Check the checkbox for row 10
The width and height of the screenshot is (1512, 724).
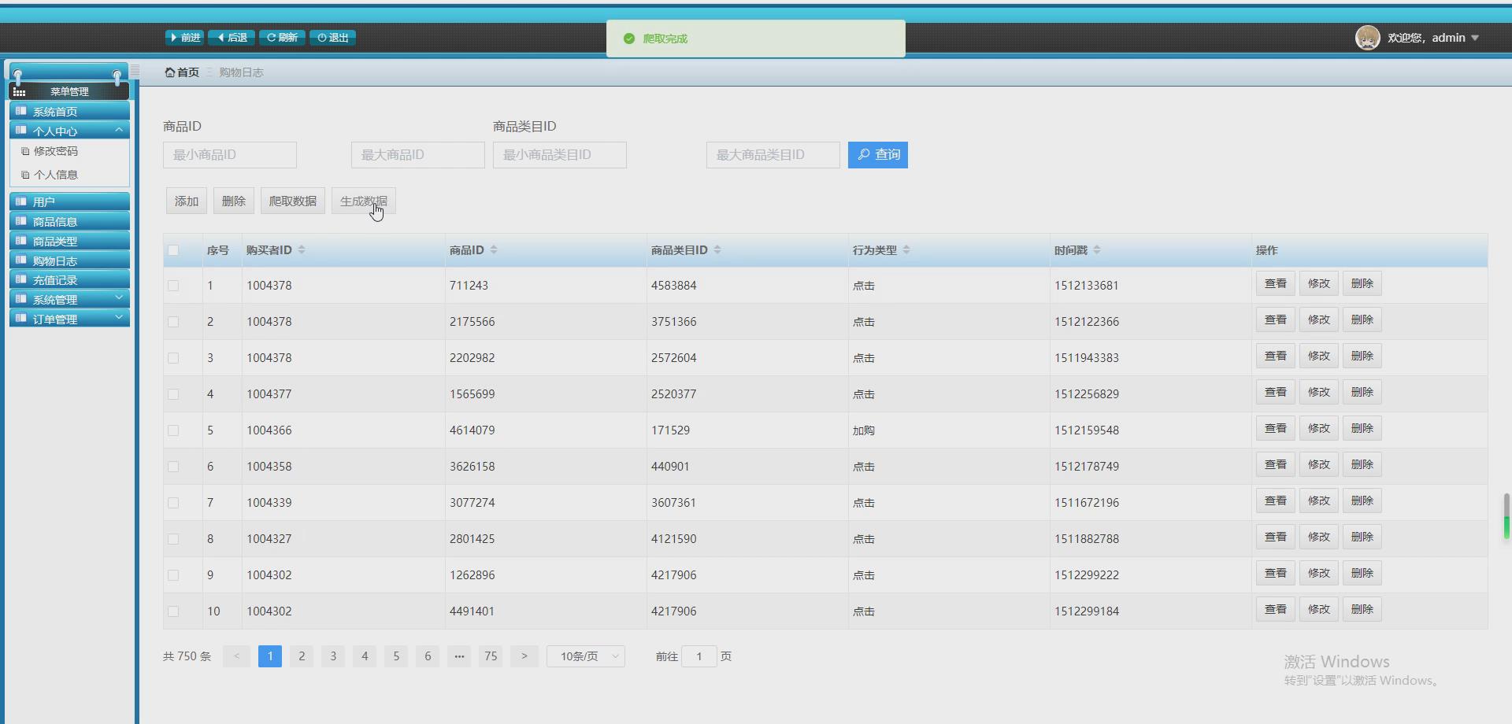[x=173, y=611]
